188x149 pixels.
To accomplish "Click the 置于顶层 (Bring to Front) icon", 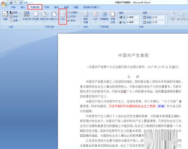I will [181, 14].
